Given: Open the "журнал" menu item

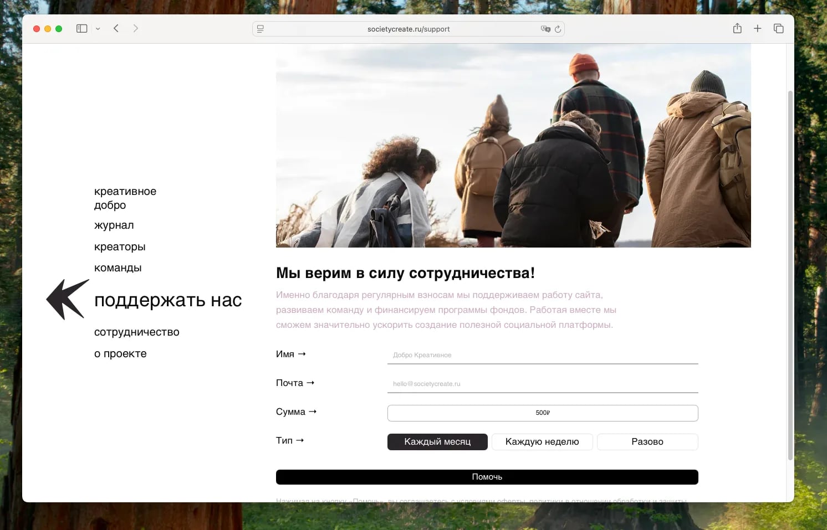Looking at the screenshot, I should coord(114,225).
